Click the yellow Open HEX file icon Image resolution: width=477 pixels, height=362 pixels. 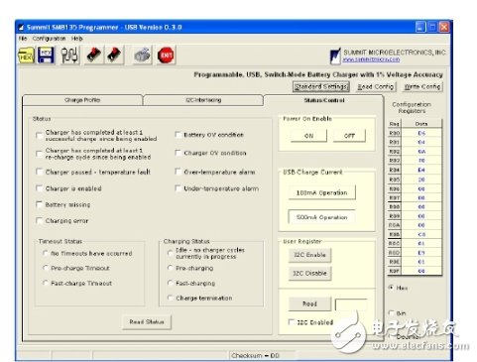(x=26, y=56)
